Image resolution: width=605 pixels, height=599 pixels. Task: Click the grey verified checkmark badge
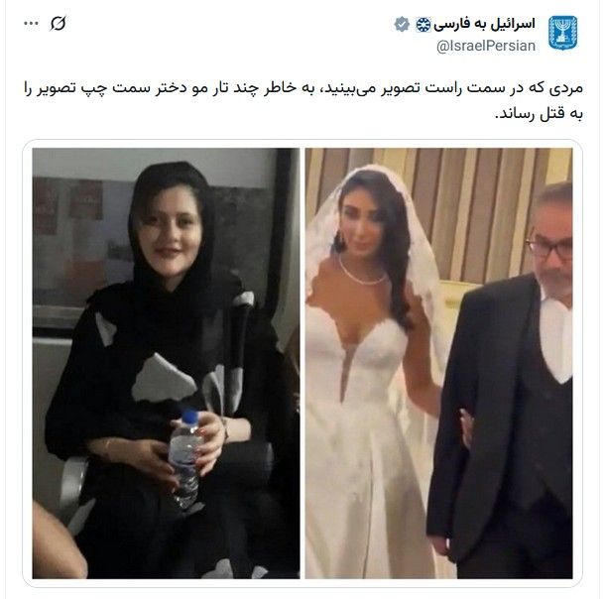coord(402,25)
